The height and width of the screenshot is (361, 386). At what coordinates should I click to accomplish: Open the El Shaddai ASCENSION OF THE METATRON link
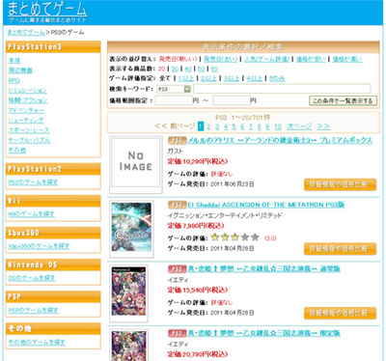[x=266, y=205]
